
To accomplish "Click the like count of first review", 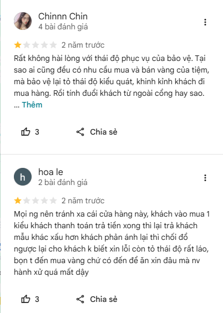I will click(x=37, y=132).
